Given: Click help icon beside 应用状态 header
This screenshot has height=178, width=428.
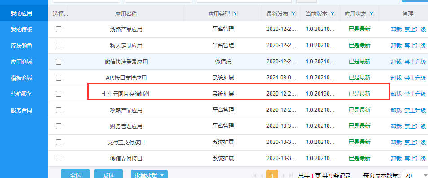Looking at the screenshot, I should [371, 13].
